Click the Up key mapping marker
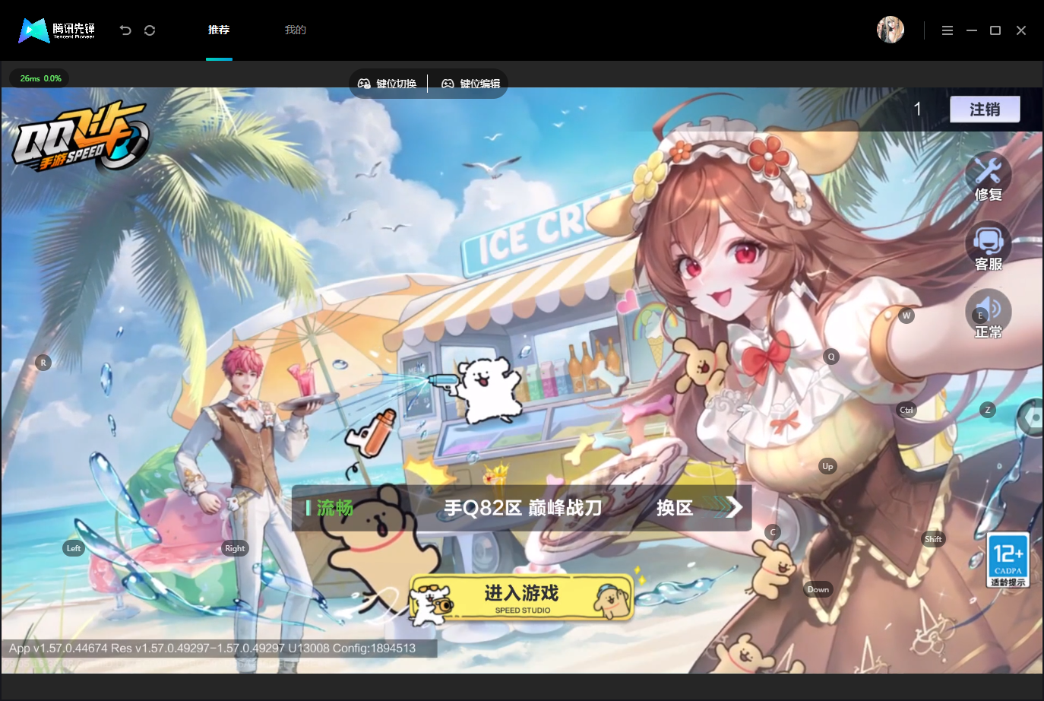 (x=827, y=466)
